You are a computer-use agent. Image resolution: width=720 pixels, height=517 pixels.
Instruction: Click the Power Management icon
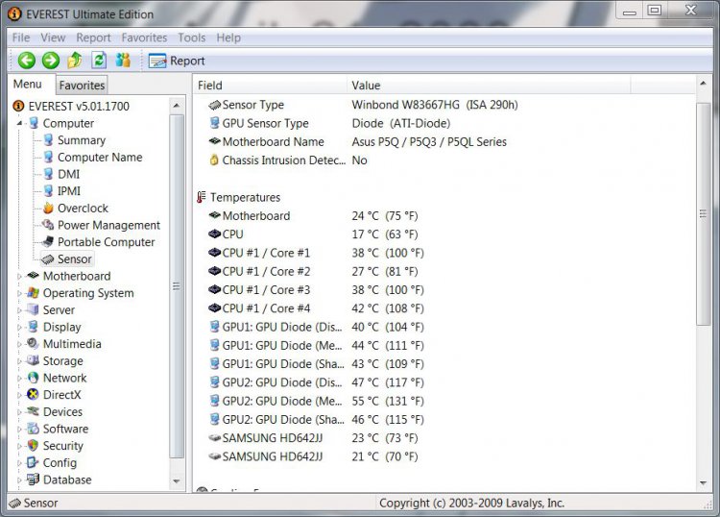48,225
